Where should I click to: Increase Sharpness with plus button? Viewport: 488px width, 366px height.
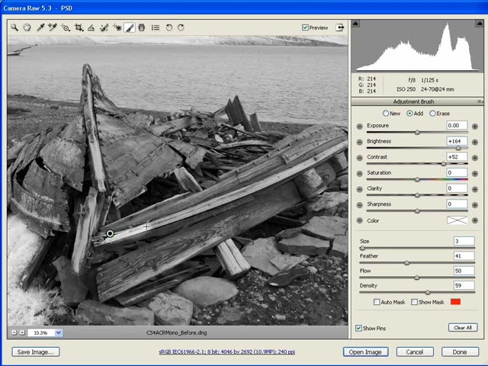(475, 205)
